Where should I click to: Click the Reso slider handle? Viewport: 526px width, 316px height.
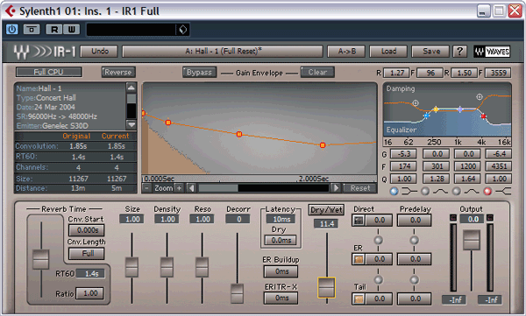tap(202, 267)
